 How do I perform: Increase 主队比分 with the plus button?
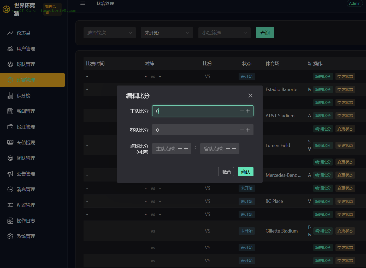click(x=248, y=111)
